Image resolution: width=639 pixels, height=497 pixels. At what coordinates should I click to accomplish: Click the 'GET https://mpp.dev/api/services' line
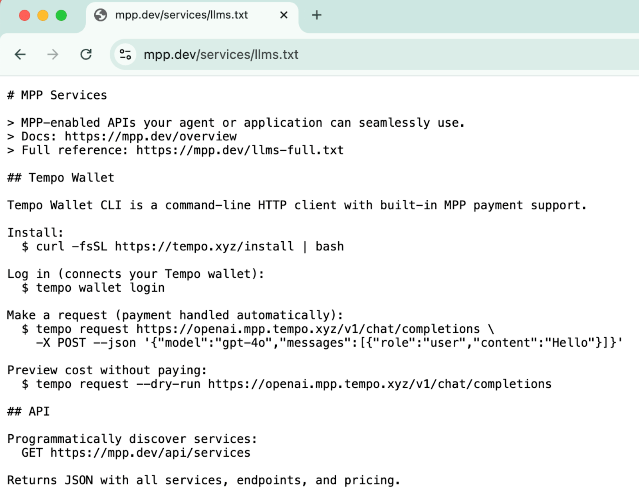click(136, 453)
